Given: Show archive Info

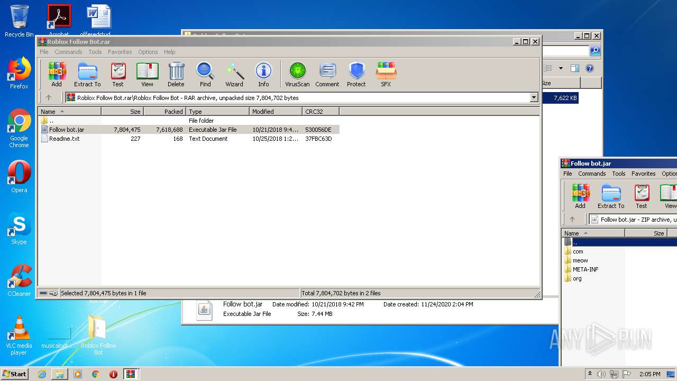Looking at the screenshot, I should [263, 74].
